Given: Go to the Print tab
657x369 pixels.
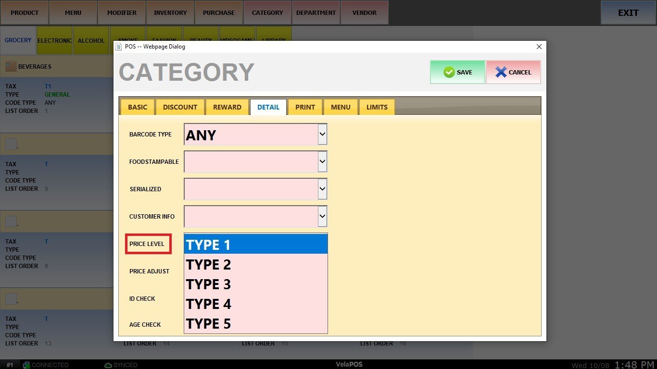Looking at the screenshot, I should tap(305, 107).
